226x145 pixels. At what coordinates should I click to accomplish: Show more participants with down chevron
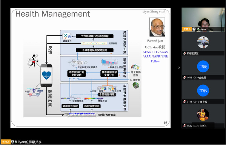[203, 125]
